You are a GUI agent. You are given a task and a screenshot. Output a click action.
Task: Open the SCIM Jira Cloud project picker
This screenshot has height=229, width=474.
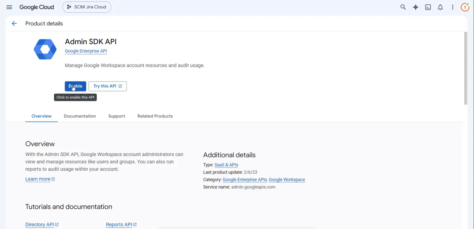click(87, 7)
